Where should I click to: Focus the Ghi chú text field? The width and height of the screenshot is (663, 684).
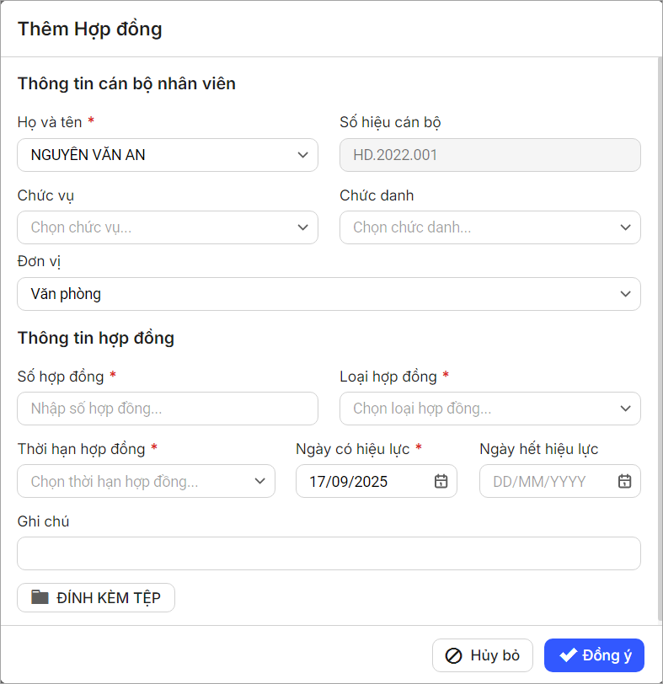click(x=329, y=553)
